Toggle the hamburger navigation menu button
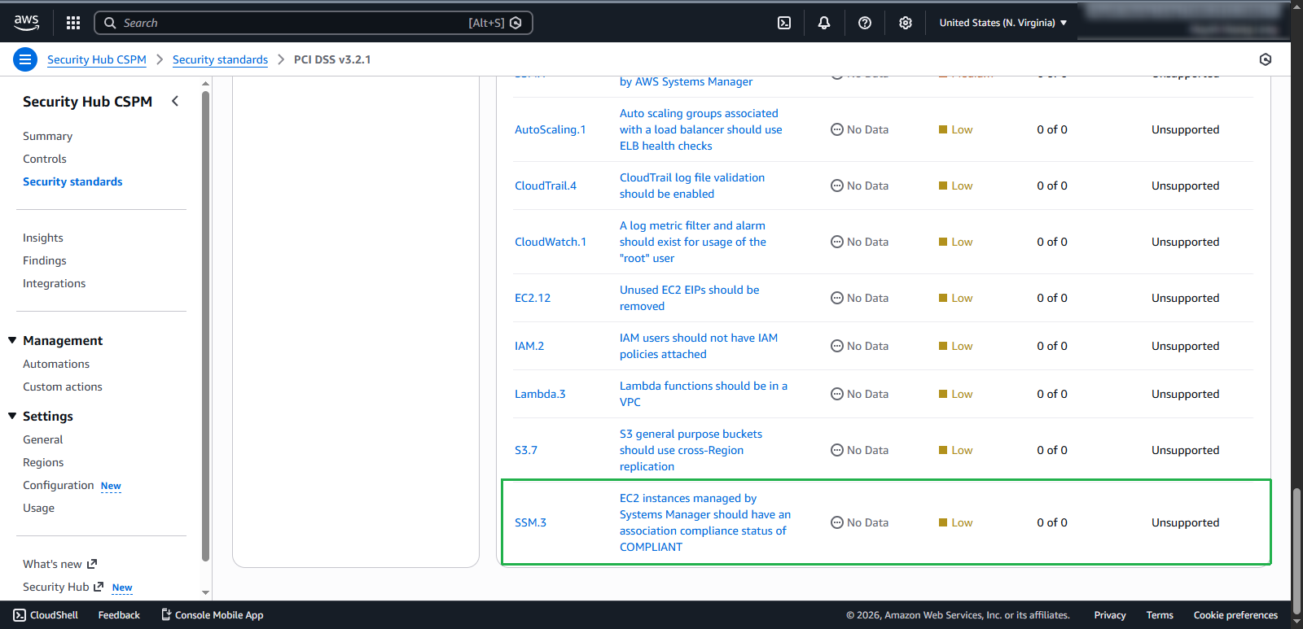 (25, 59)
